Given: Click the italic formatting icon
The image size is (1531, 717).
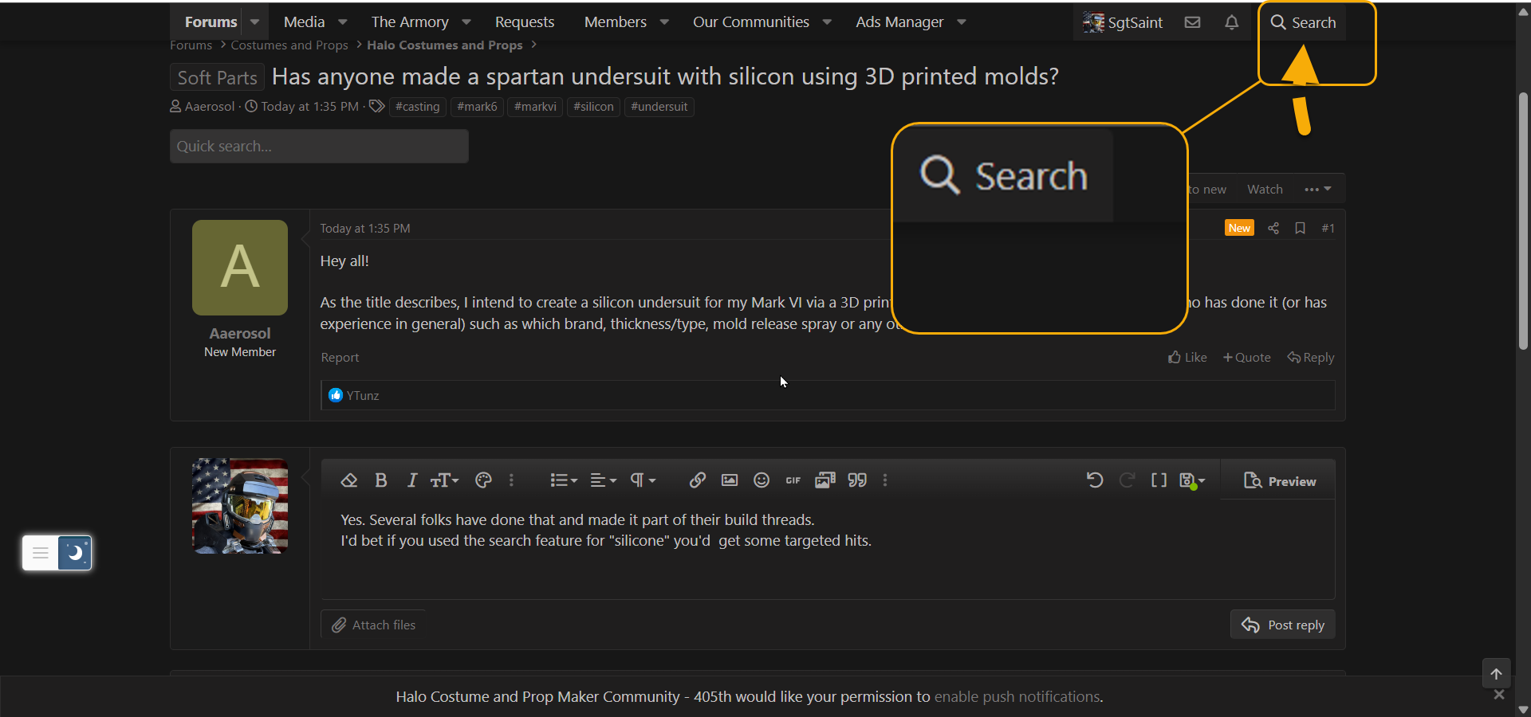Looking at the screenshot, I should 411,480.
